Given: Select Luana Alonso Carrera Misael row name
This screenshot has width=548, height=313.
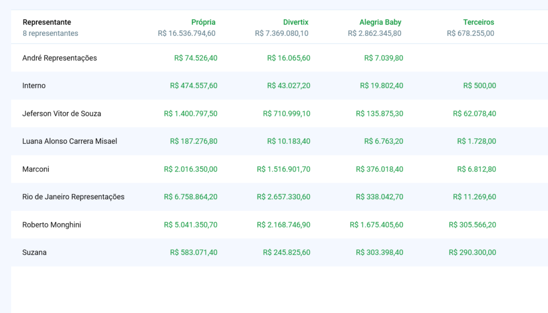Looking at the screenshot, I should point(70,142).
